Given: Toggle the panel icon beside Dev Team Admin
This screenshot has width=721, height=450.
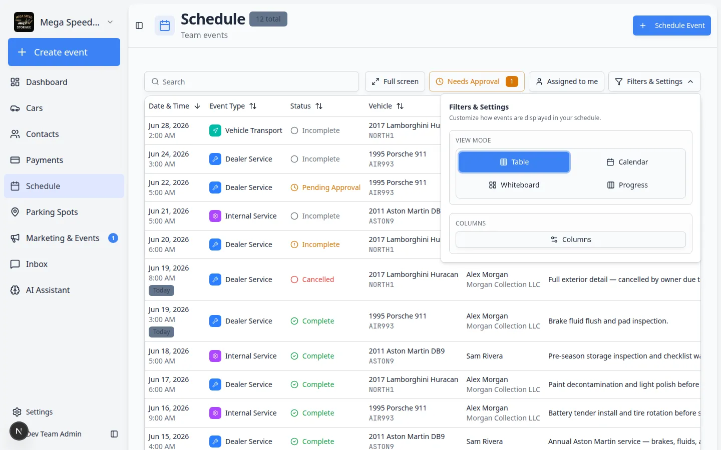Looking at the screenshot, I should point(114,434).
